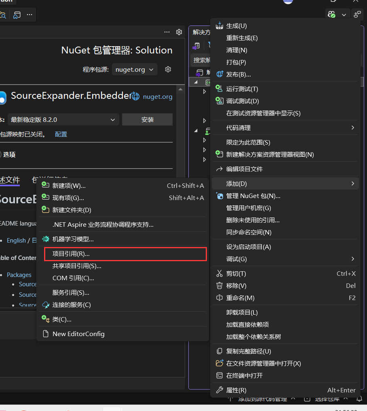The image size is (367, 411).
Task: Open the nuget.org link beside package name
Action: [x=158, y=96]
